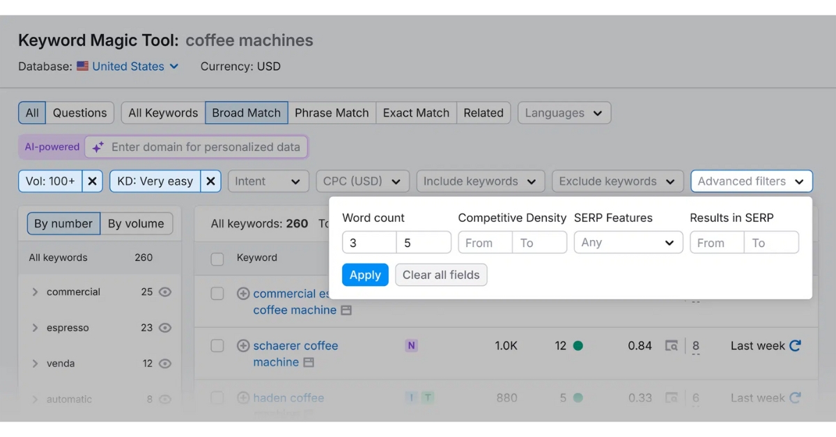Expand the espresso keyword group
Image resolution: width=836 pixels, height=437 pixels.
pyautogui.click(x=35, y=328)
